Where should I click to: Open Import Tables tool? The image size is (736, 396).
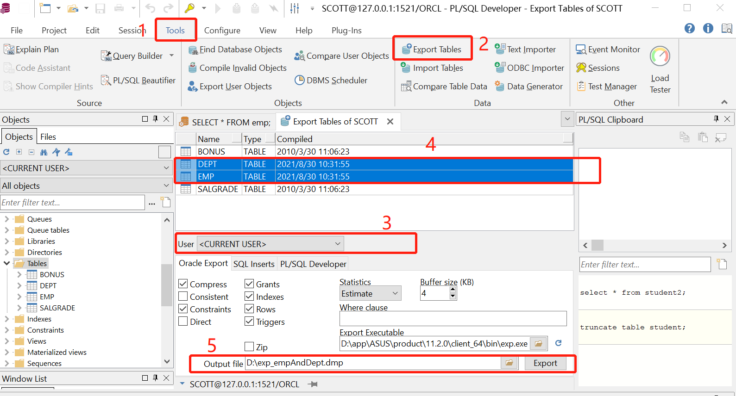[x=432, y=68]
